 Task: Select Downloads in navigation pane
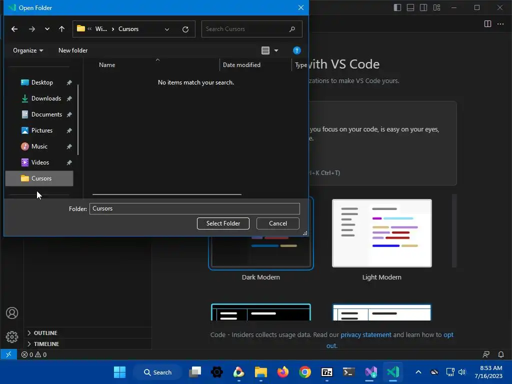tap(45, 98)
